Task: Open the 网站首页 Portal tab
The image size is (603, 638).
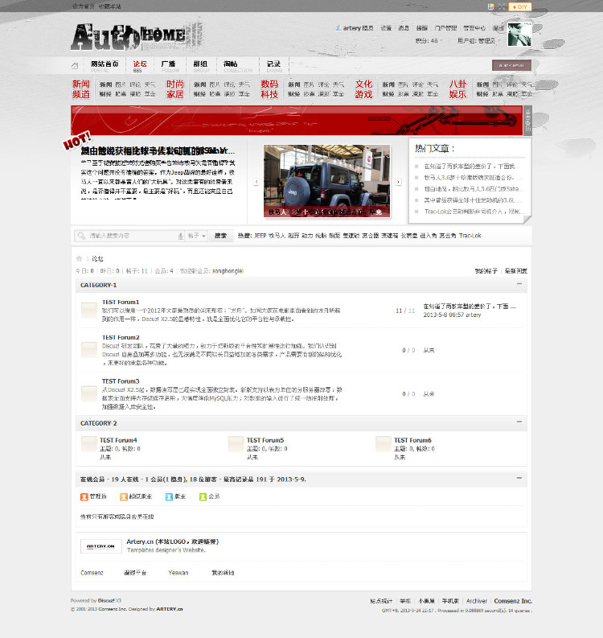Action: [x=105, y=66]
